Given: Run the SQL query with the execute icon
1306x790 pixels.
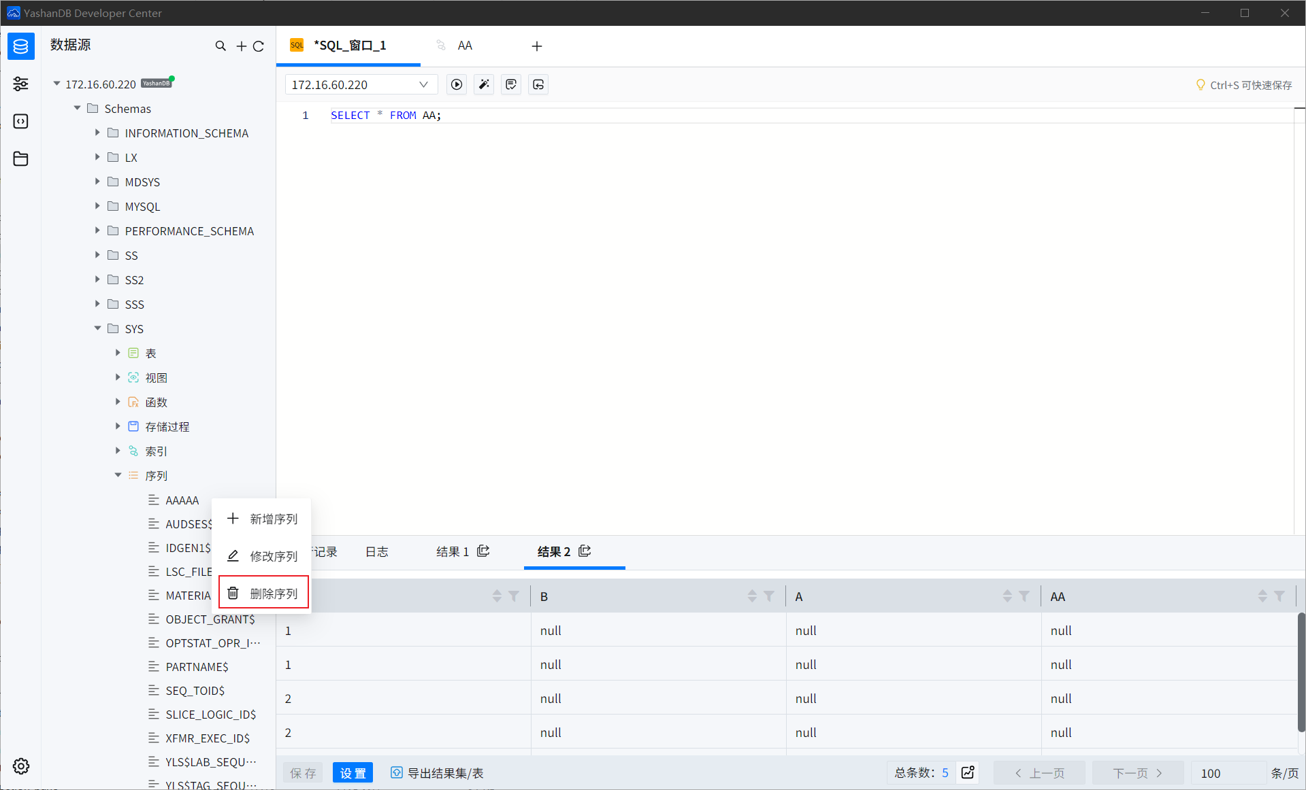Looking at the screenshot, I should point(456,84).
